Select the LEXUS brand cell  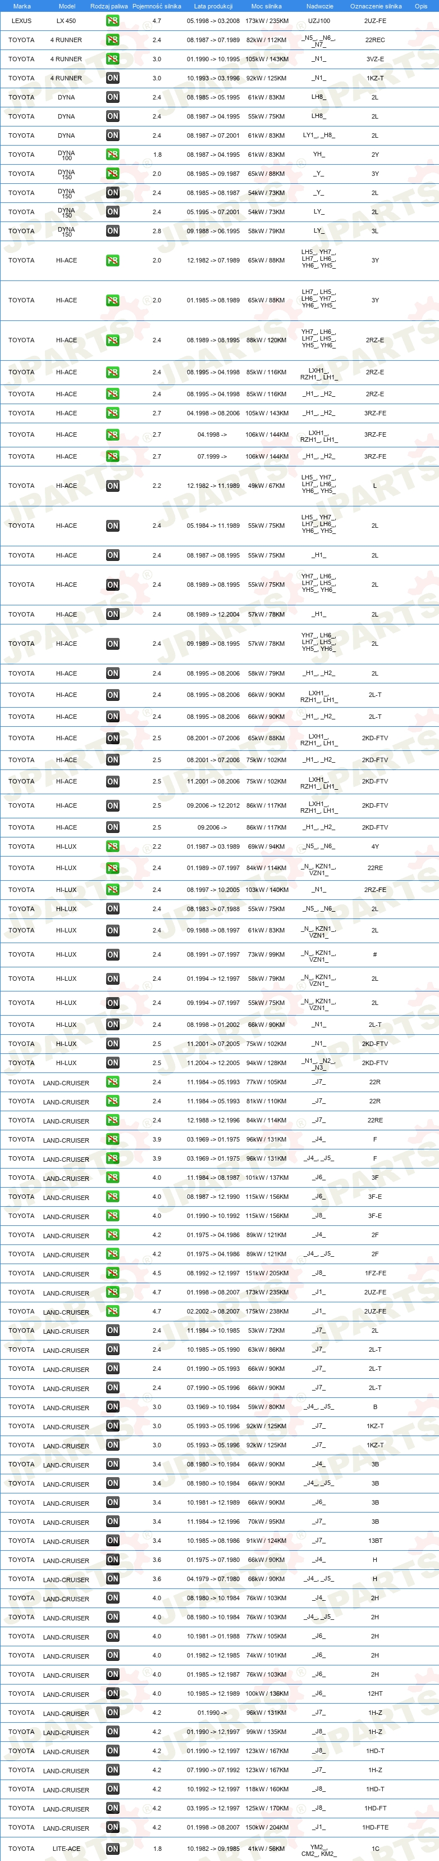pyautogui.click(x=22, y=21)
